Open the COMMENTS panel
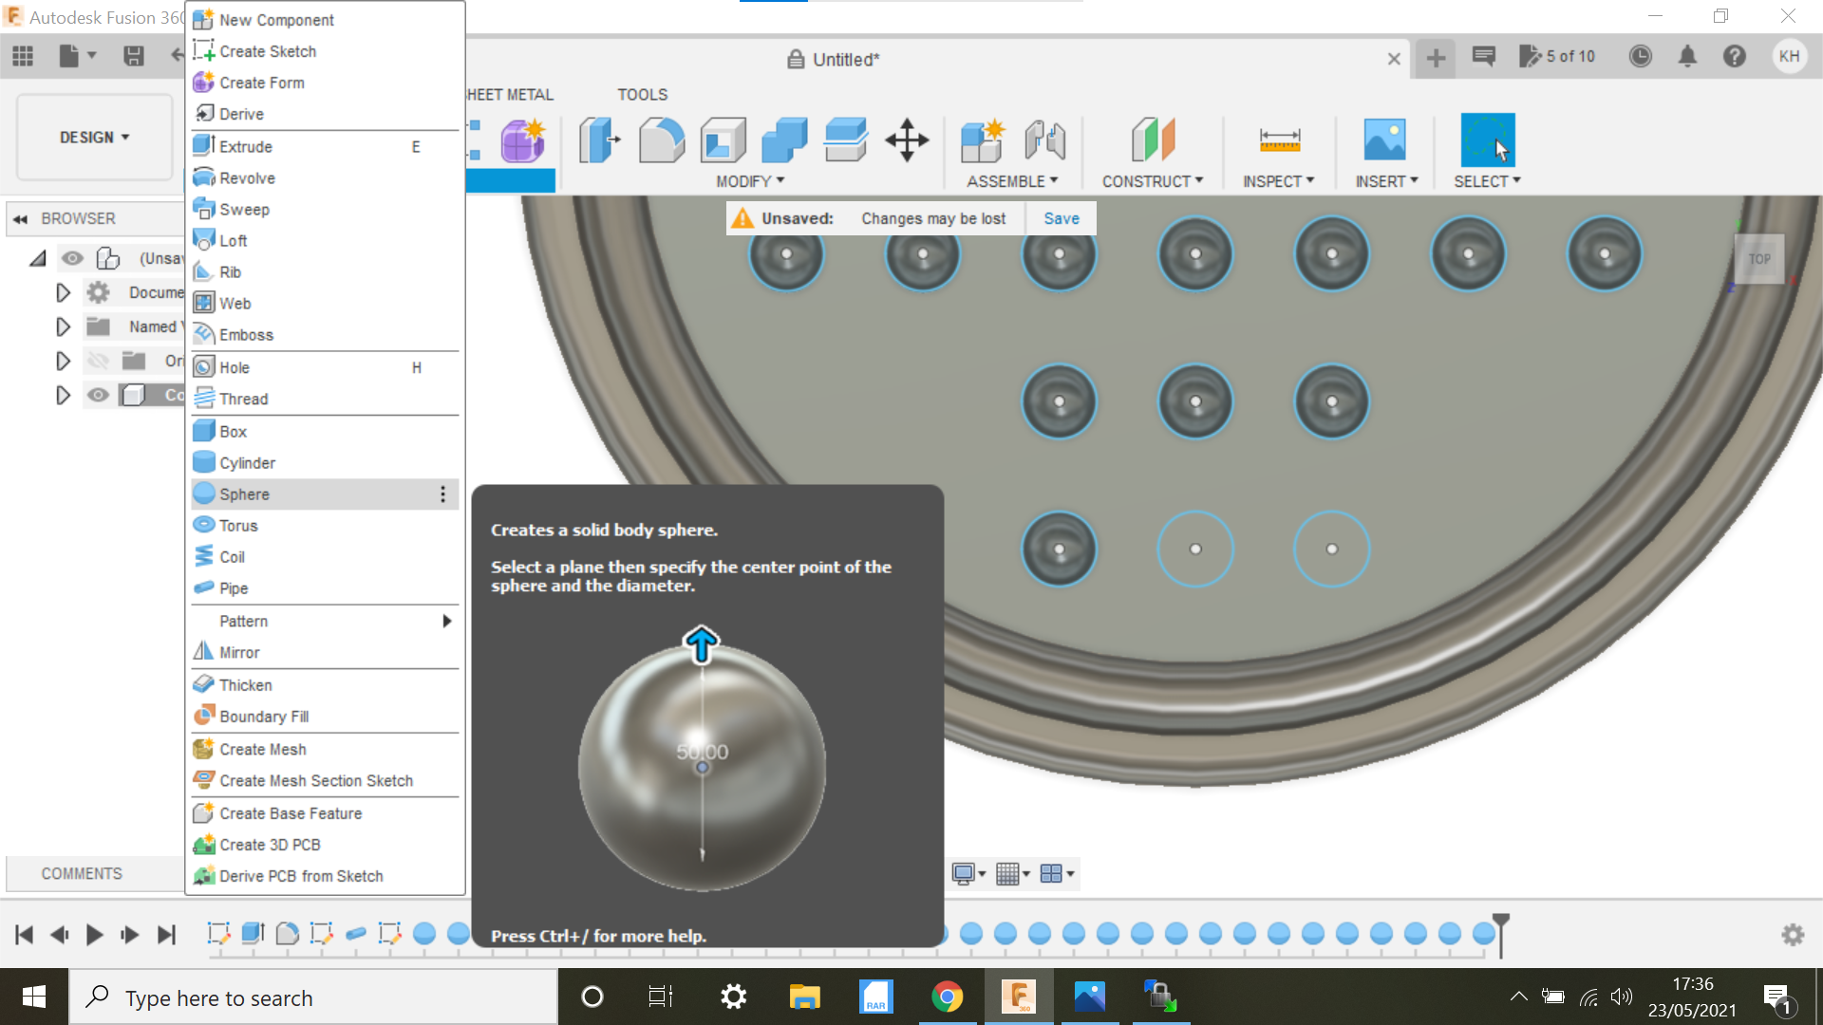Viewport: 1823px width, 1025px height. pos(81,873)
